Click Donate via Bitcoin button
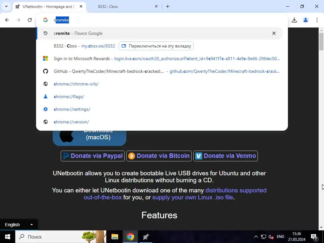The width and height of the screenshot is (324, 243). click(x=159, y=156)
